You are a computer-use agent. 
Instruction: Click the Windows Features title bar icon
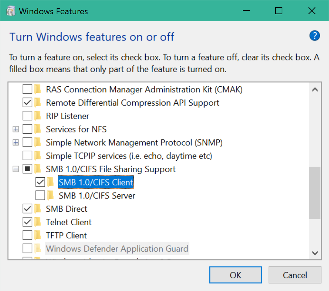(x=11, y=11)
